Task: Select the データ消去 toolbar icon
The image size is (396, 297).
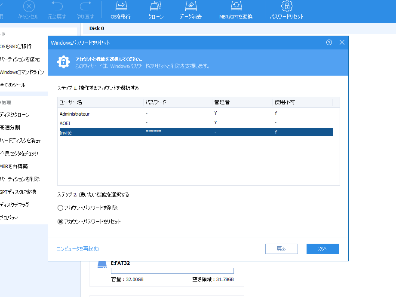Action: (x=190, y=6)
